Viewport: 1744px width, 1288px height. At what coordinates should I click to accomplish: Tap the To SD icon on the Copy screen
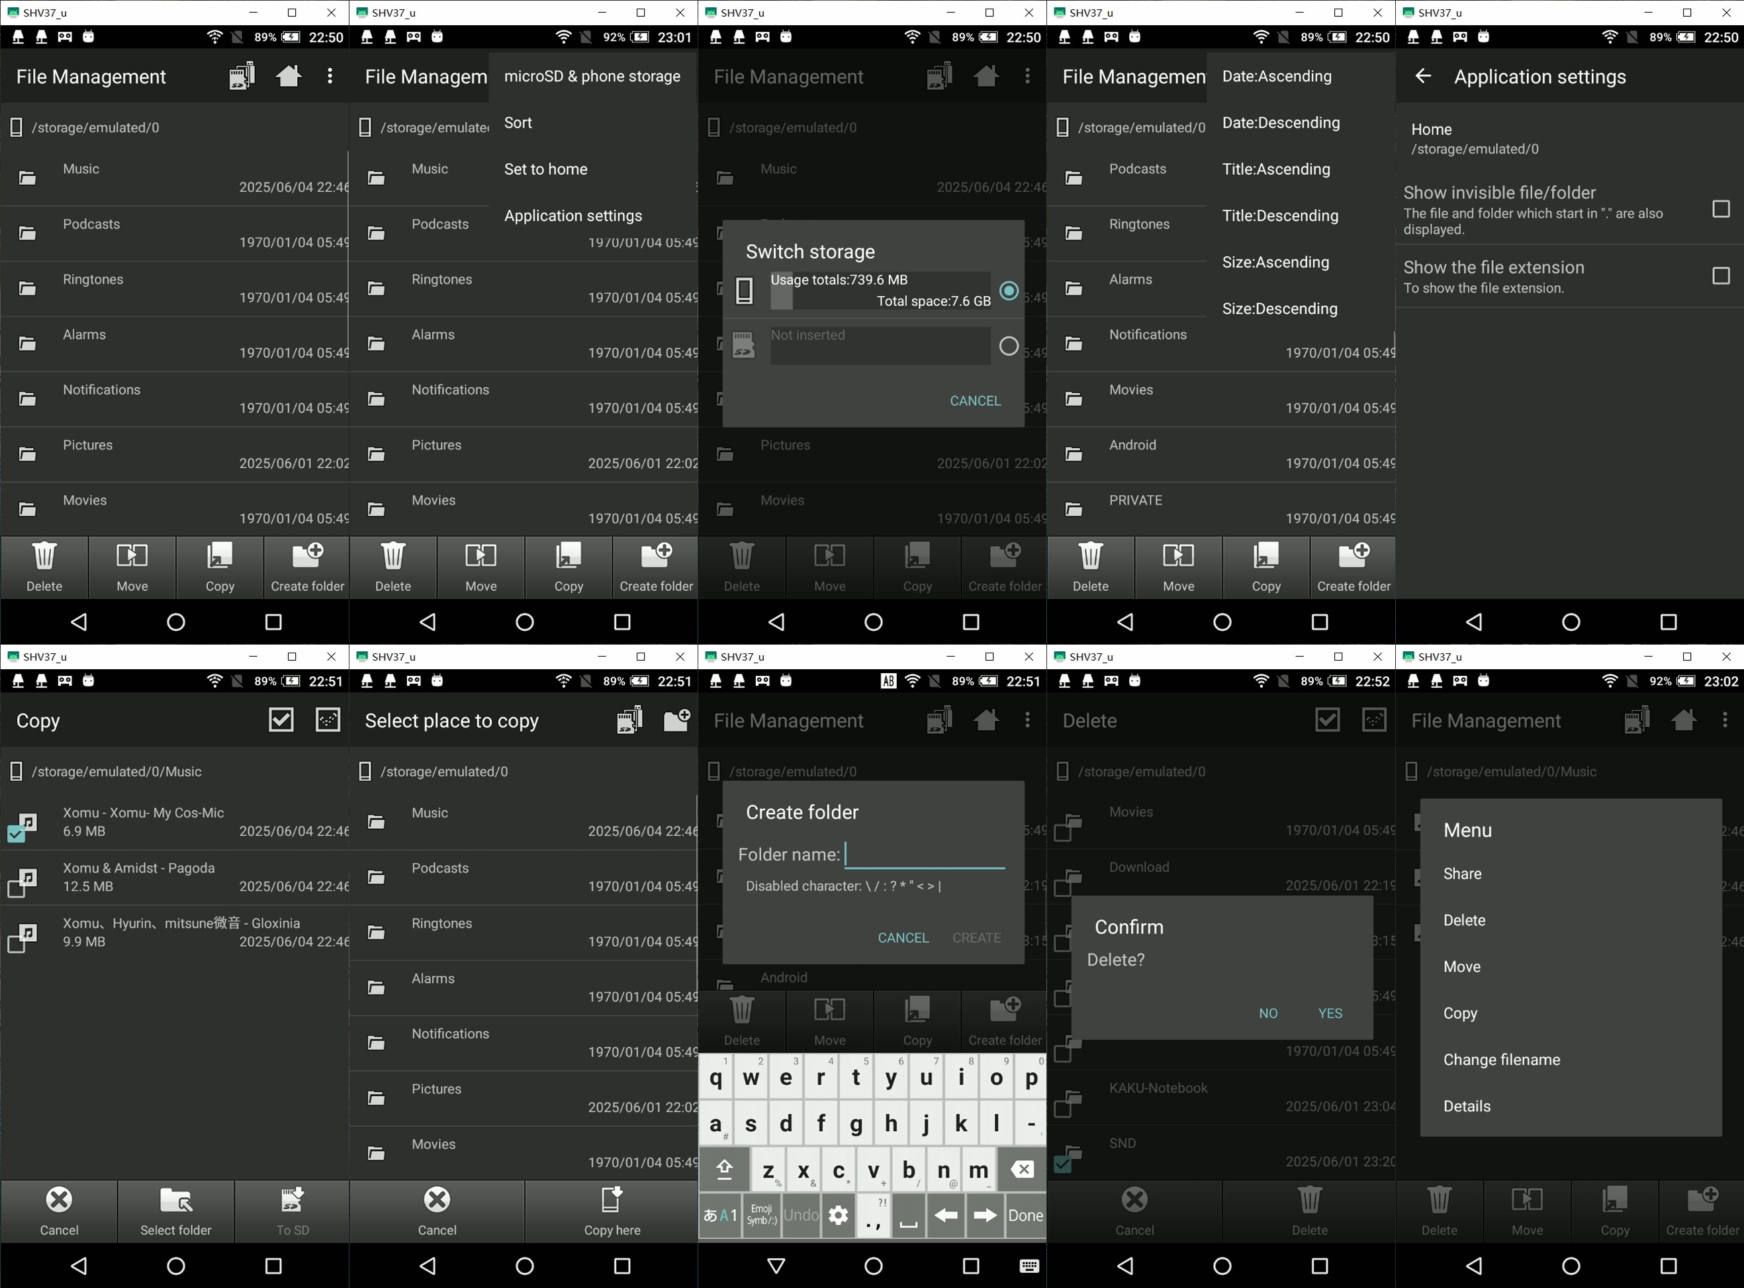(x=293, y=1199)
